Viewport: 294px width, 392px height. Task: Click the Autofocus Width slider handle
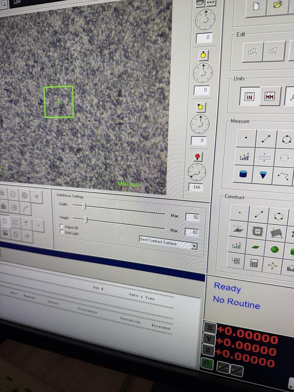84,206
